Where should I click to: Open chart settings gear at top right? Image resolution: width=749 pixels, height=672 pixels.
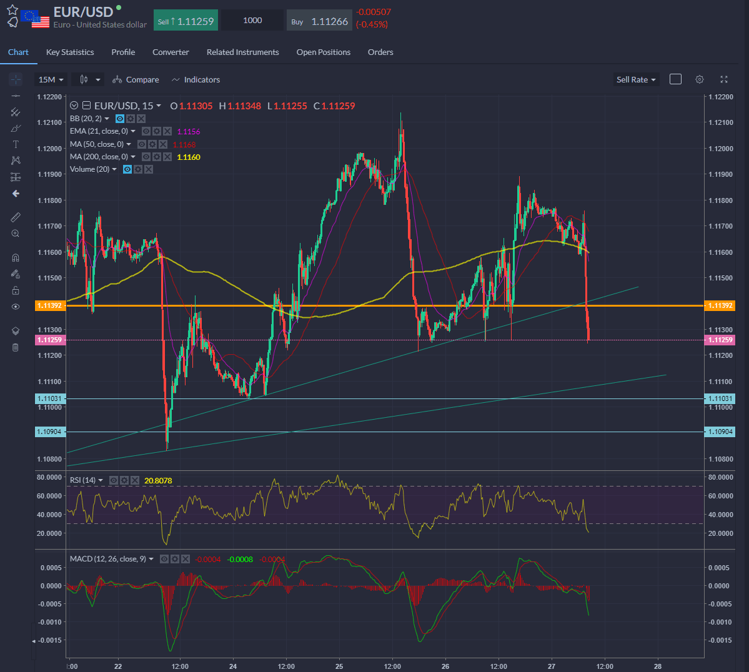click(x=700, y=79)
